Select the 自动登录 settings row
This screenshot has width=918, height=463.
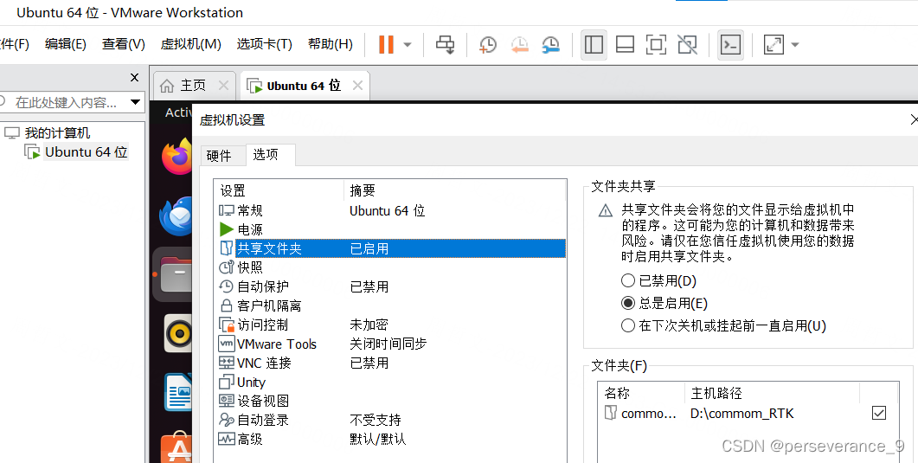click(x=390, y=420)
